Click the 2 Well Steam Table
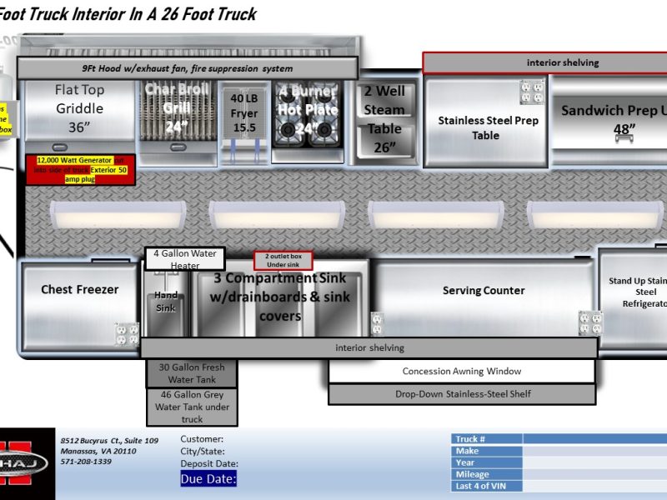The width and height of the screenshot is (667, 500). click(x=384, y=121)
